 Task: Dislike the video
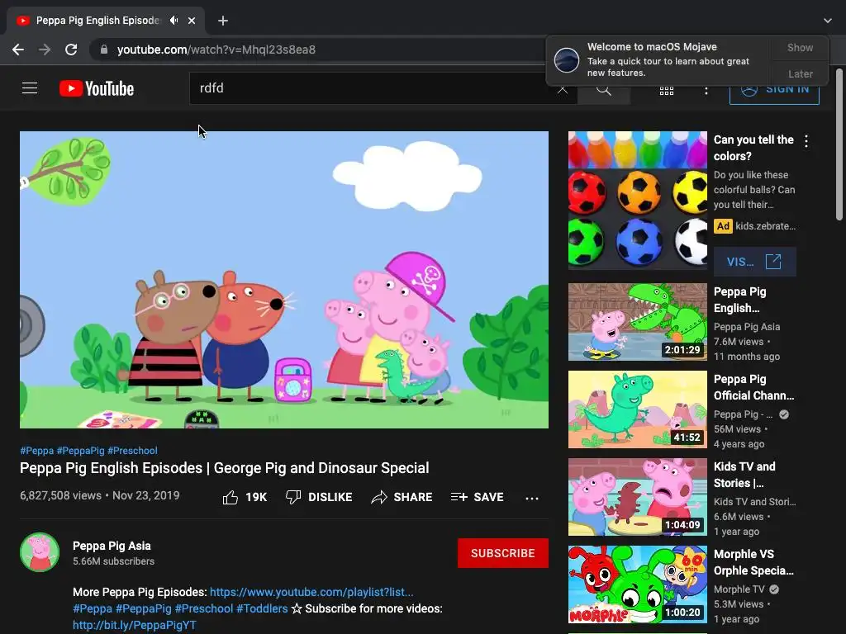[319, 497]
